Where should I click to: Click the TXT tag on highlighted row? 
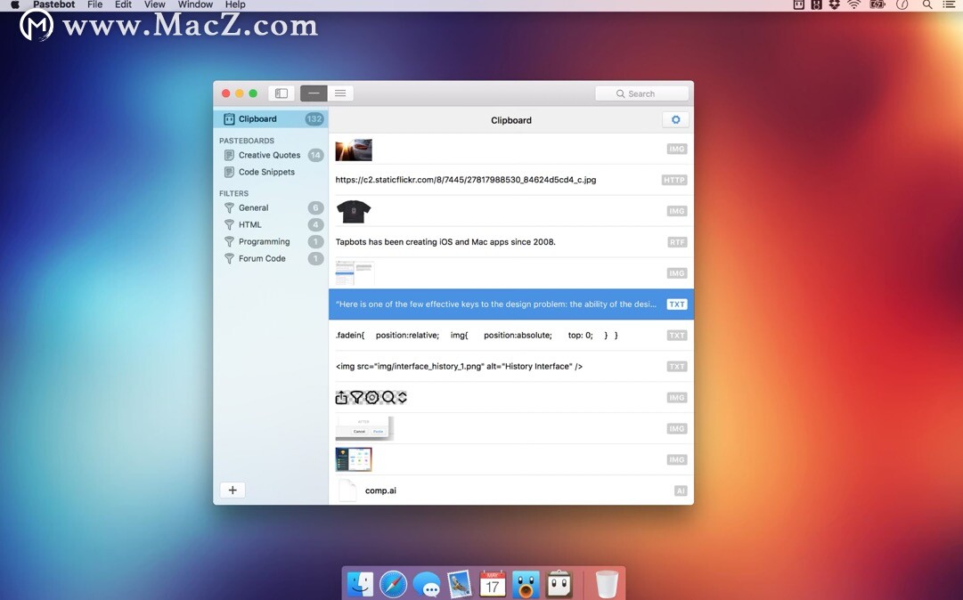677,304
